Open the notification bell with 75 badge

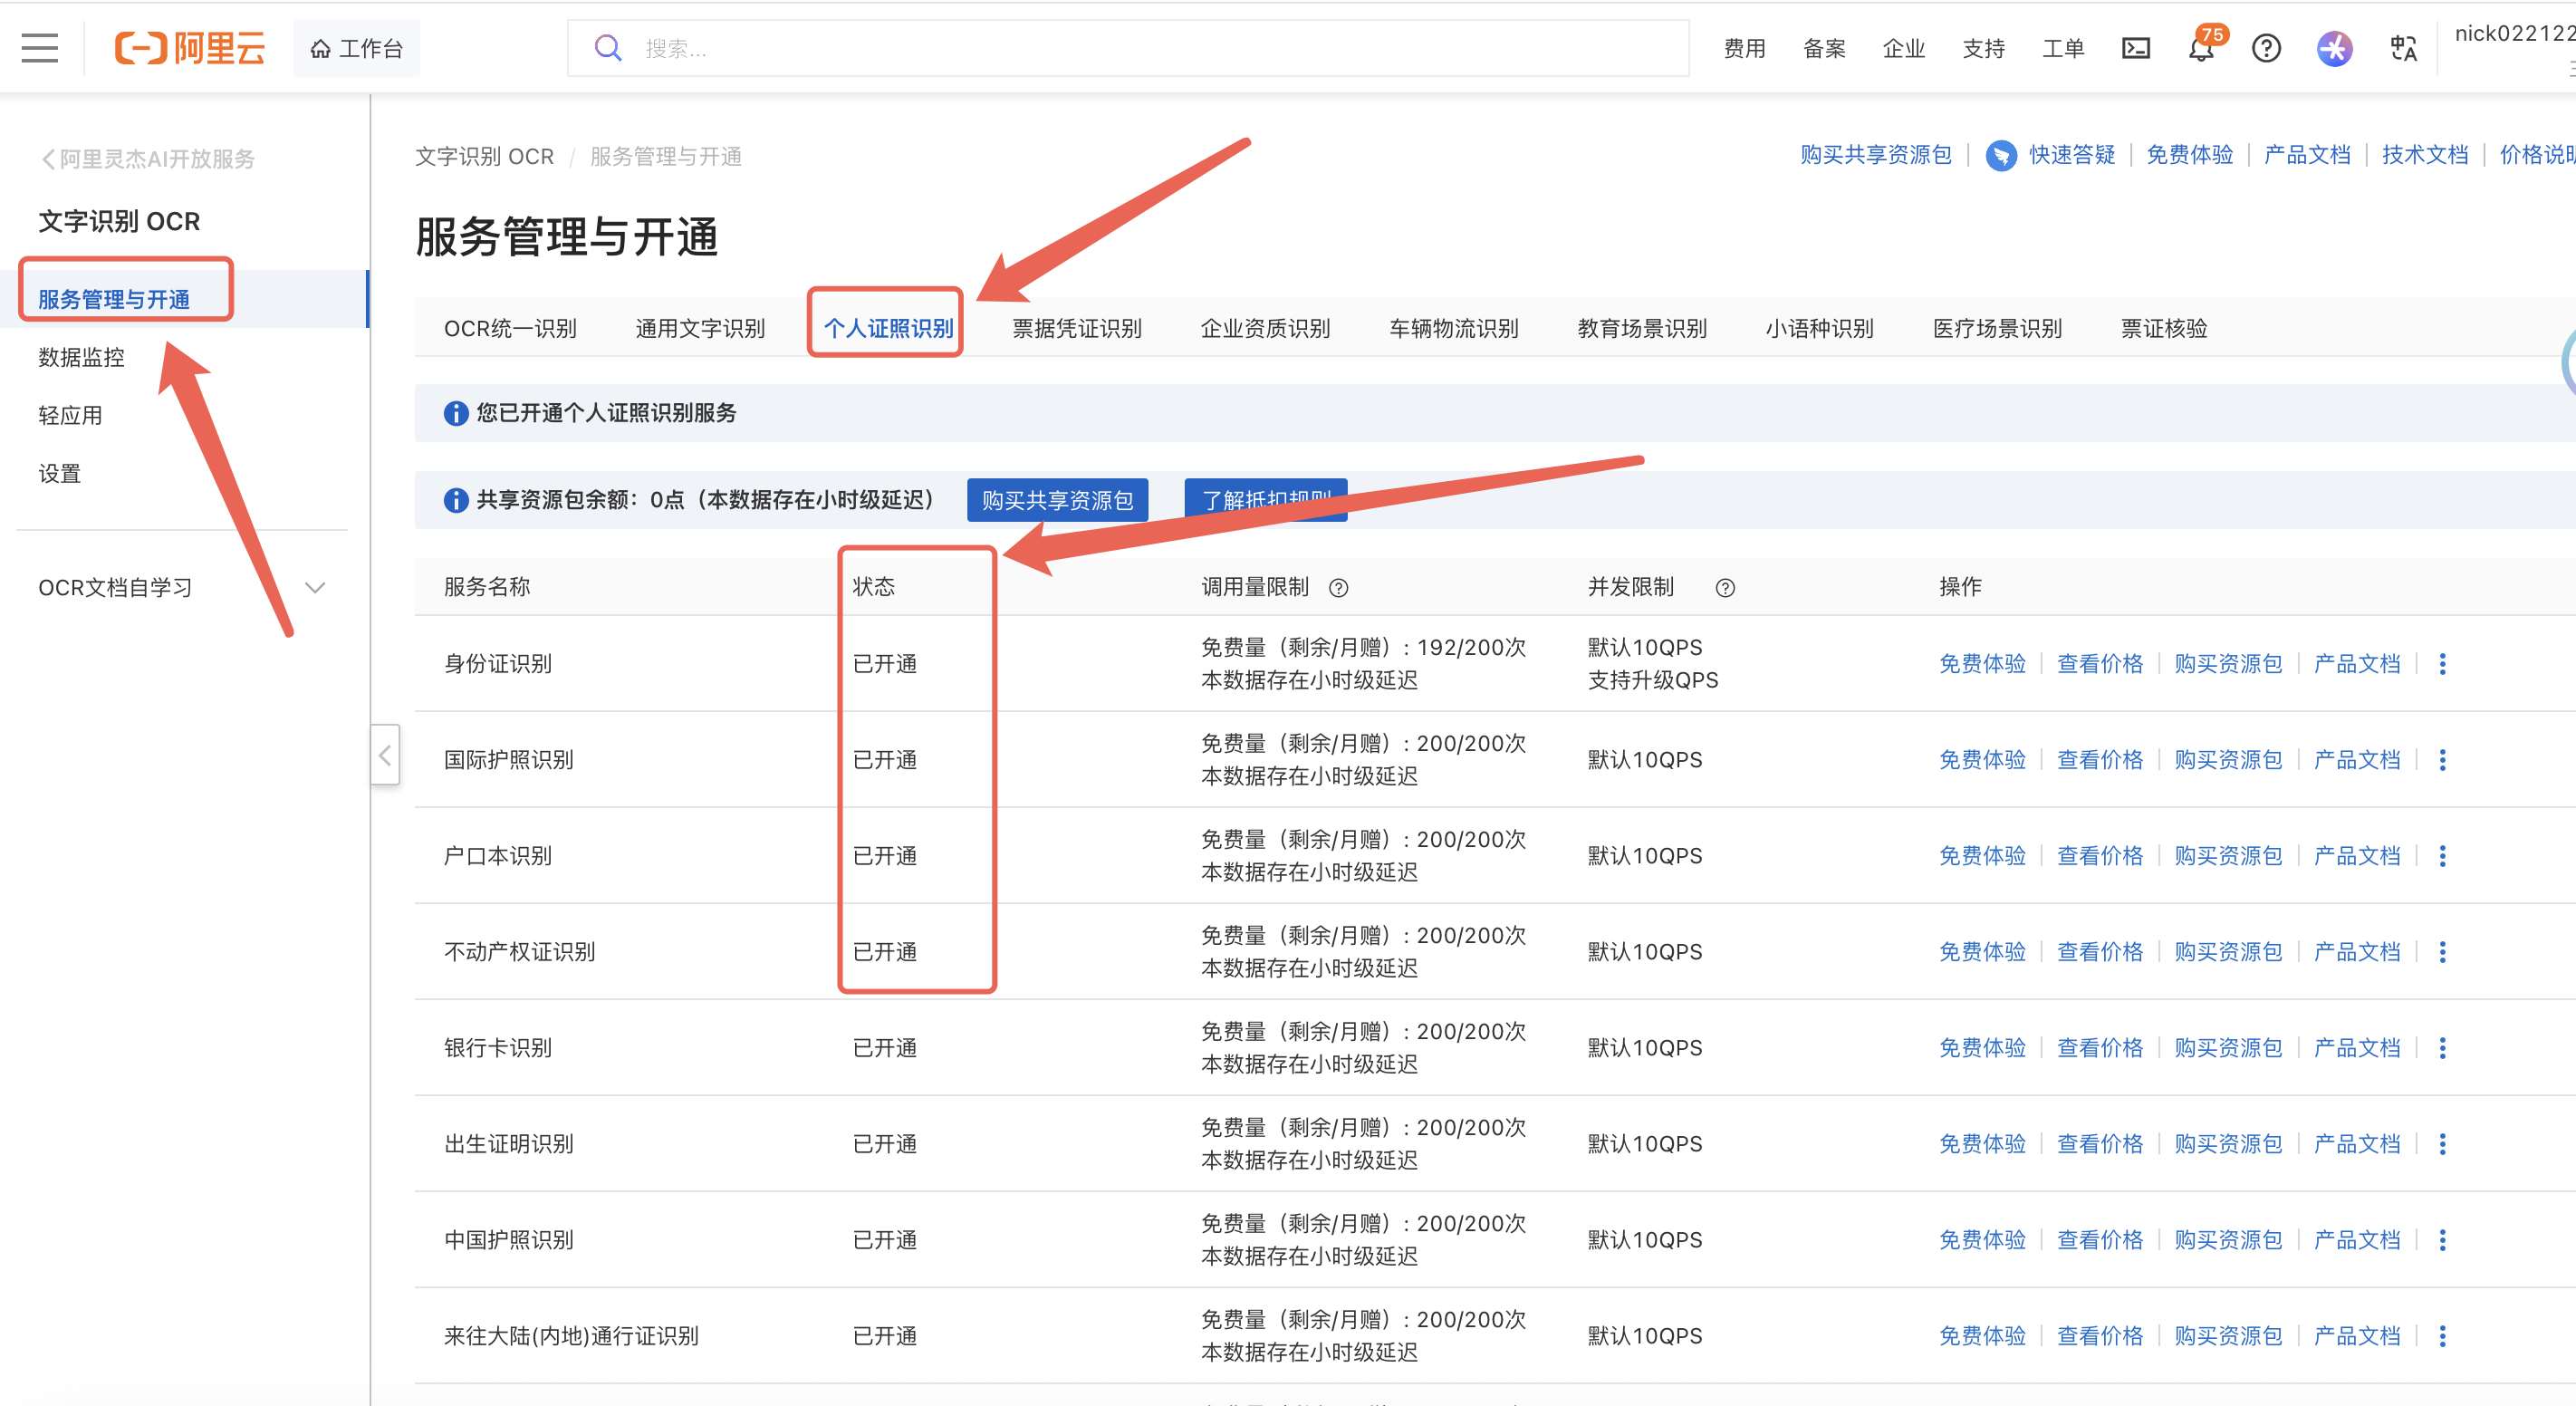pyautogui.click(x=2201, y=48)
